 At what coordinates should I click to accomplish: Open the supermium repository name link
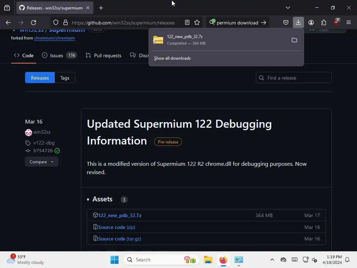(x=67, y=30)
